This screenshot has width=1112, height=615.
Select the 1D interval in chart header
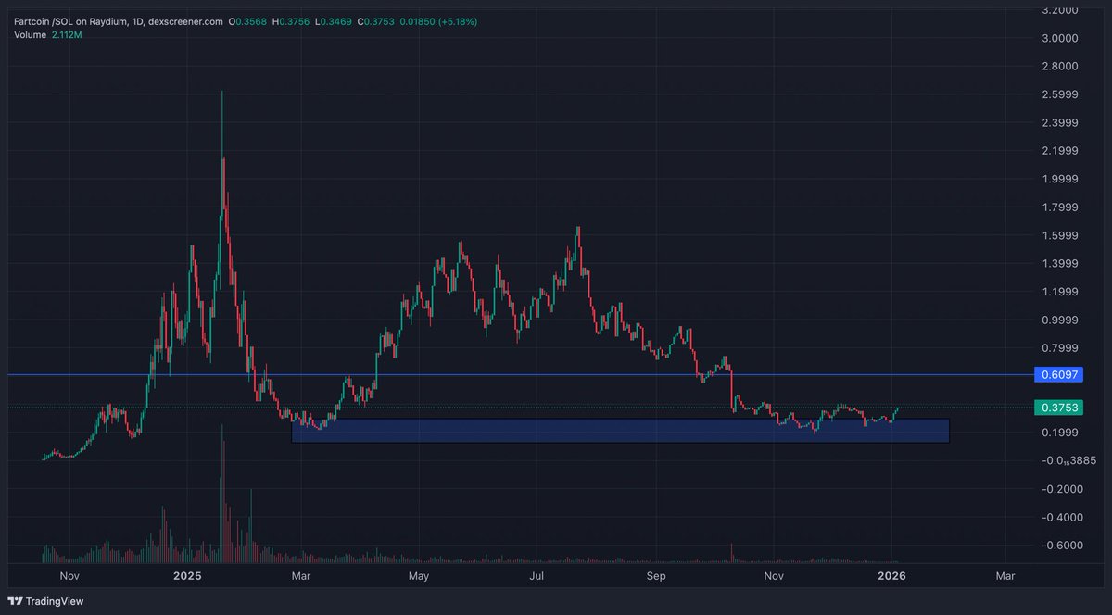[140, 21]
